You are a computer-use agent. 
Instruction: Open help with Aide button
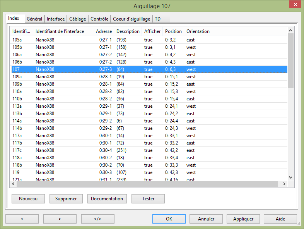click(280, 219)
